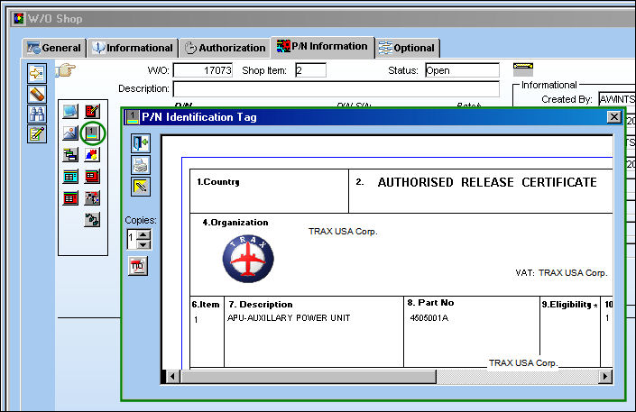The width and height of the screenshot is (636, 412).
Task: Click the Copies number field
Action: tap(132, 239)
